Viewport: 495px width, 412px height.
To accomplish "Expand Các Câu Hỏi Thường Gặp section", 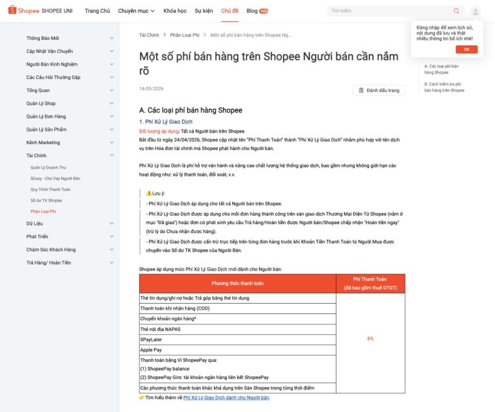I will (x=70, y=77).
